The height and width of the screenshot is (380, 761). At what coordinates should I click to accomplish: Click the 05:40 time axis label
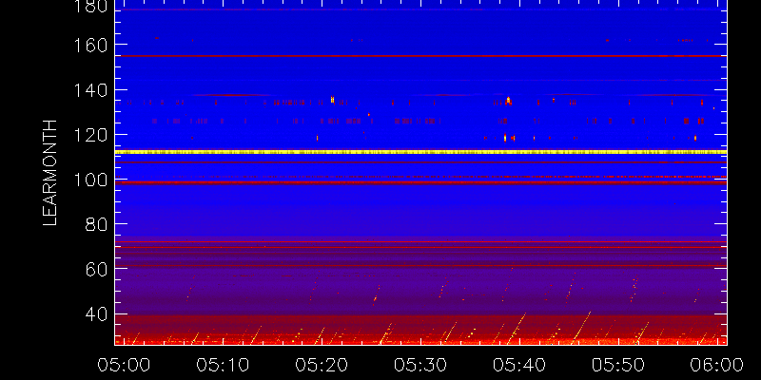[x=519, y=365]
